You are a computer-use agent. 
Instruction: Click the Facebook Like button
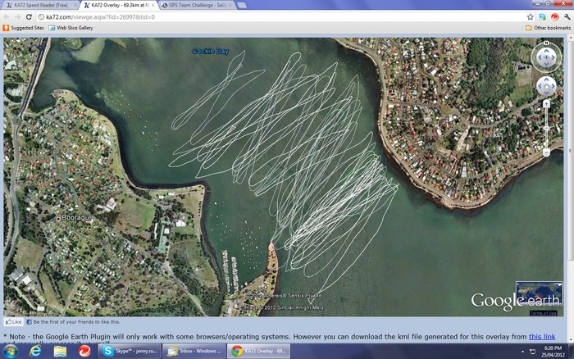(x=12, y=323)
